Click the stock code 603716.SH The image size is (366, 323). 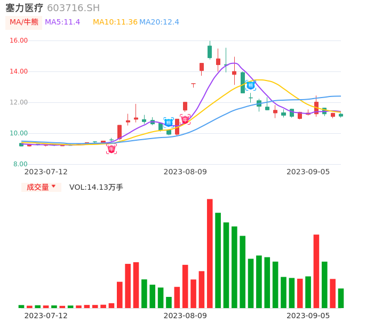tap(73, 8)
